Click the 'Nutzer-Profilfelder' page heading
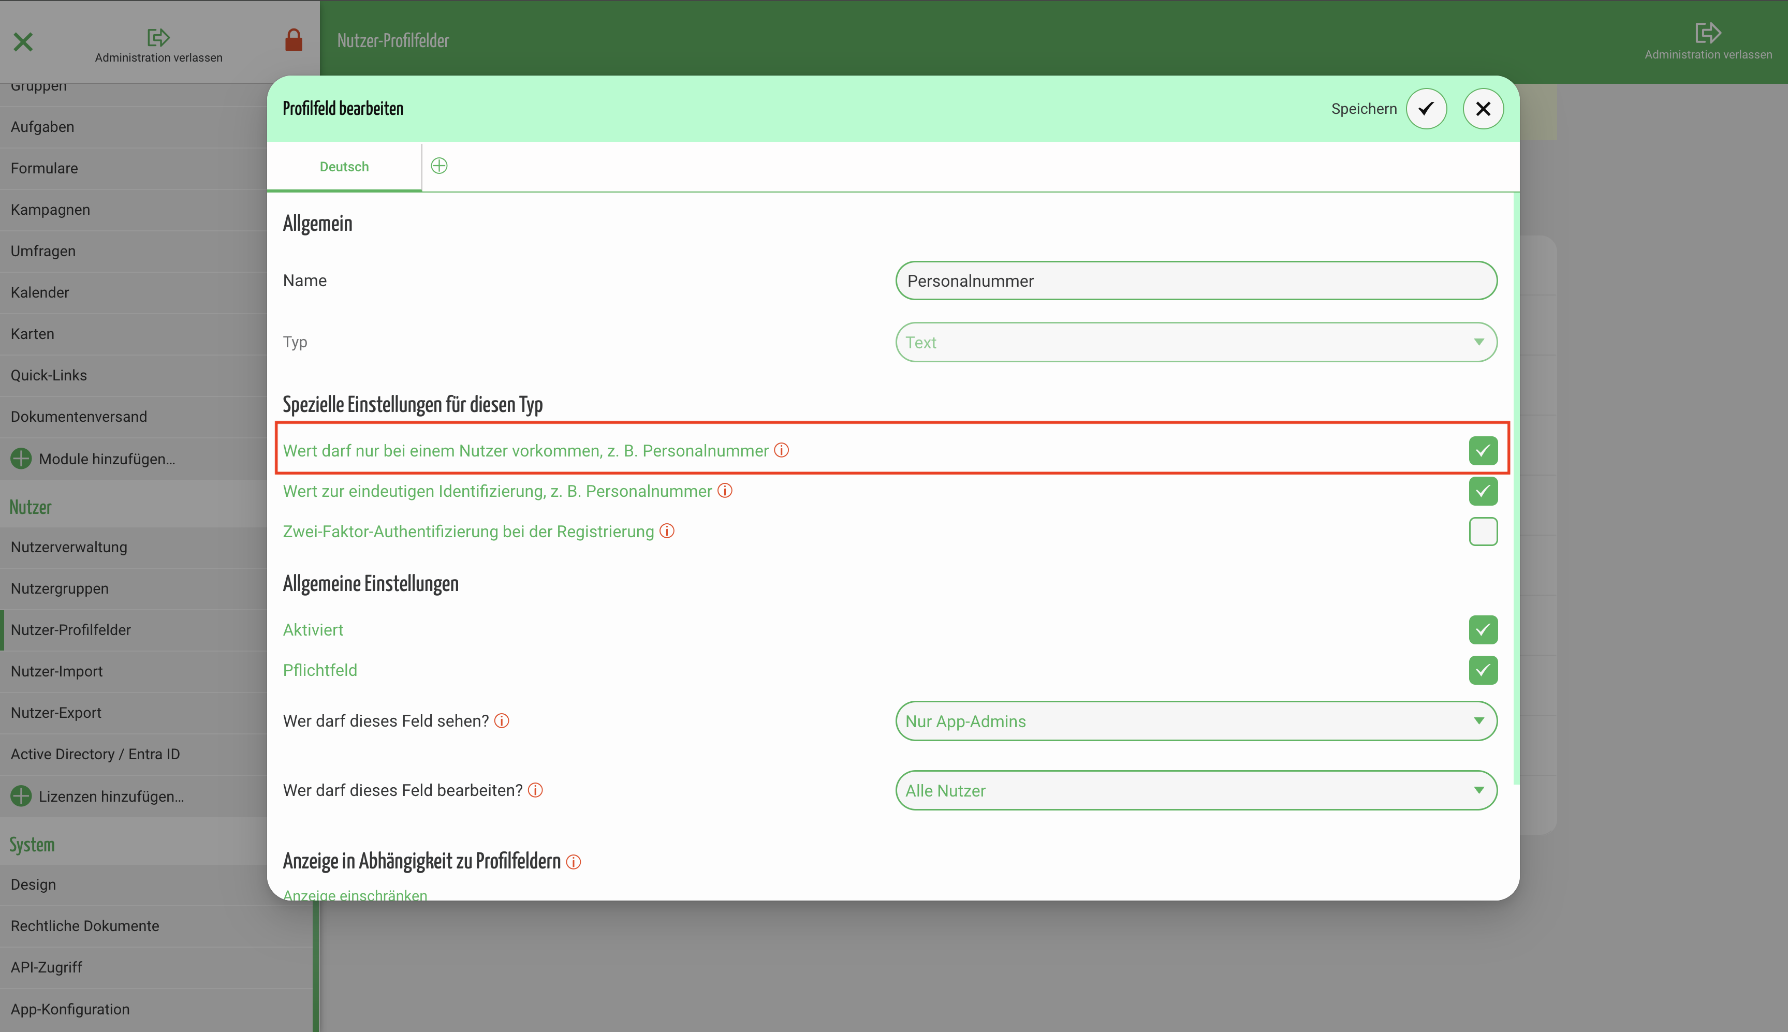 click(x=393, y=40)
